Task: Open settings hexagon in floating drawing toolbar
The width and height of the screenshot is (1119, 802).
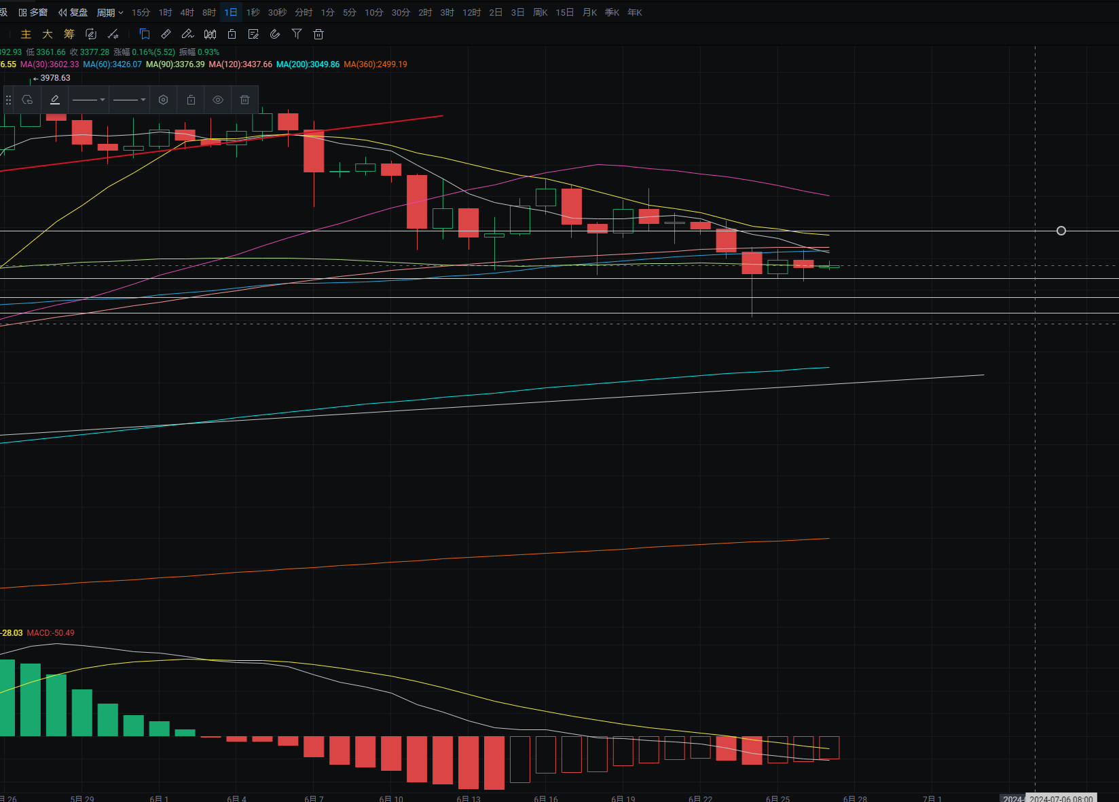Action: (163, 100)
